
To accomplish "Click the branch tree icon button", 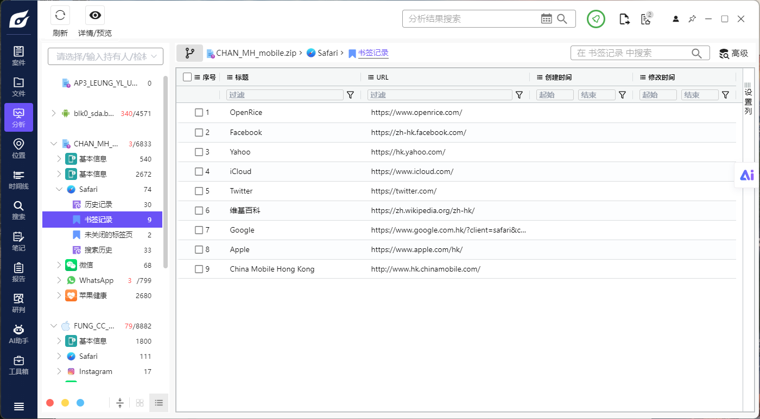I will pyautogui.click(x=189, y=53).
